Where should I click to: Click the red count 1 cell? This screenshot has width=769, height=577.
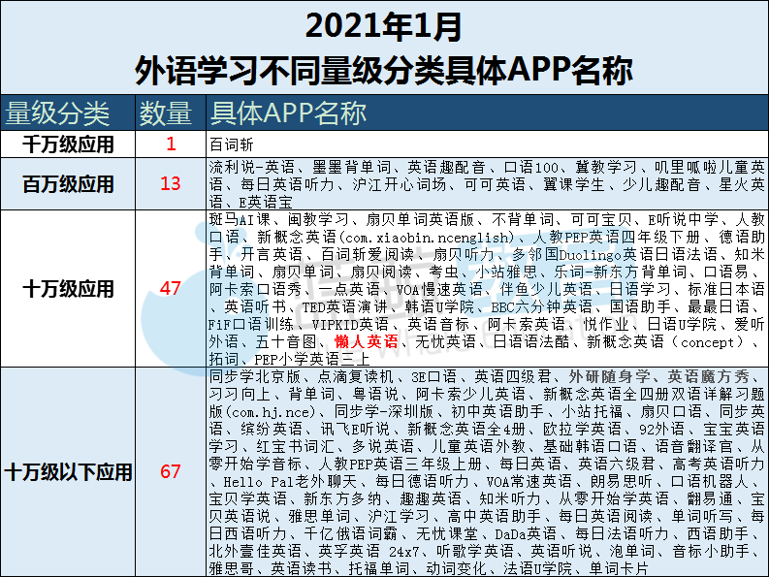(x=172, y=144)
